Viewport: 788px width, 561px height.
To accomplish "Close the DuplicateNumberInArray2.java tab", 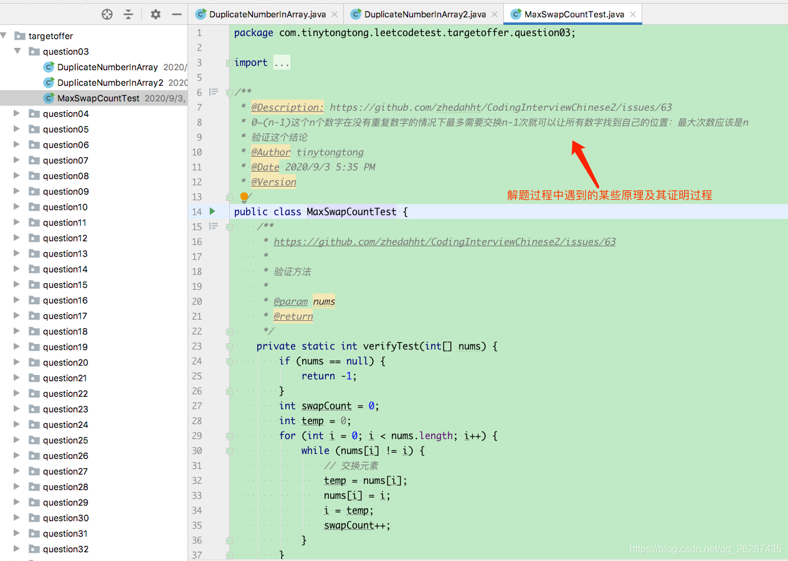I will point(495,14).
